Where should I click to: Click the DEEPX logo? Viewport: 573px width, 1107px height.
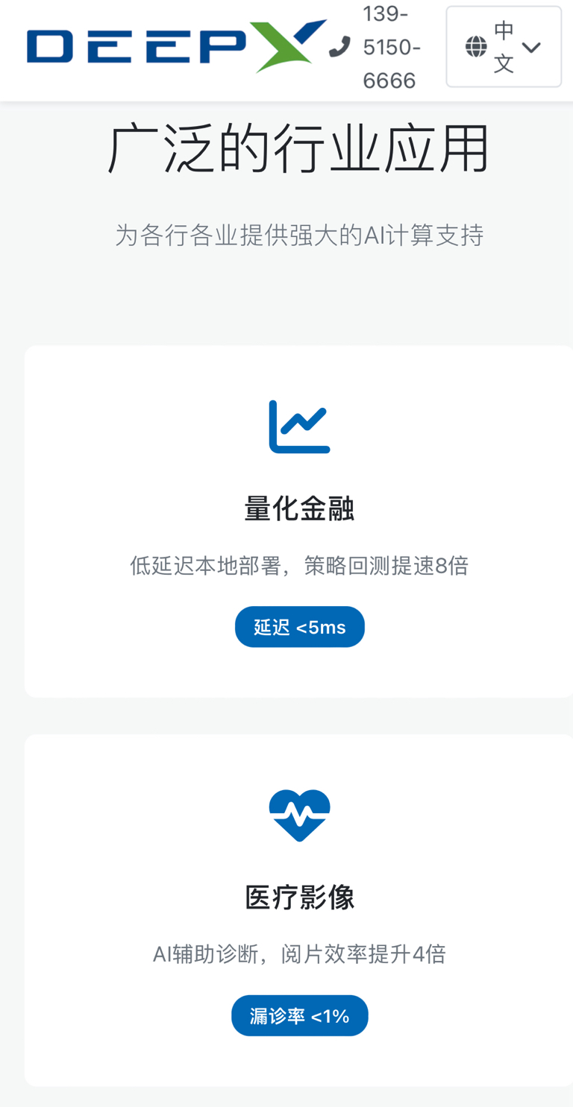click(x=176, y=46)
